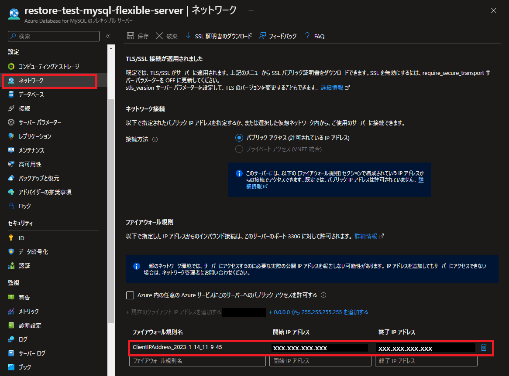Click the ブック workbook icon
Screen dimensions: 509x376
click(11, 367)
